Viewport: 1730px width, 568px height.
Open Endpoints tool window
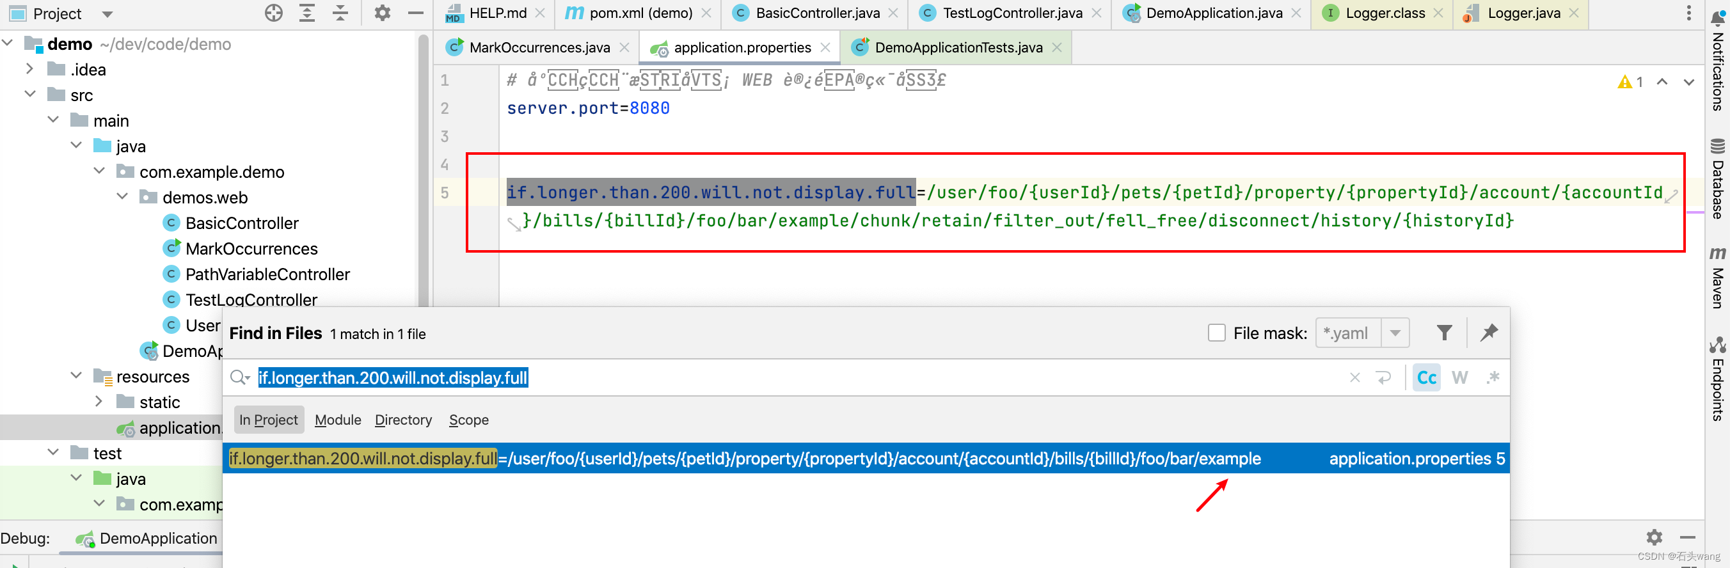coord(1718,379)
